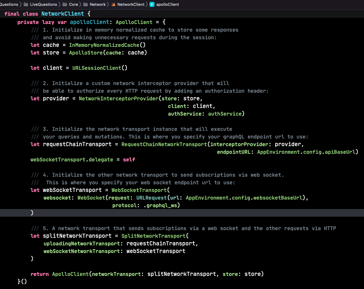The image size is (364, 289).
Task: Click 'NetworkClient' in the class declaration line
Action: (x=63, y=14)
